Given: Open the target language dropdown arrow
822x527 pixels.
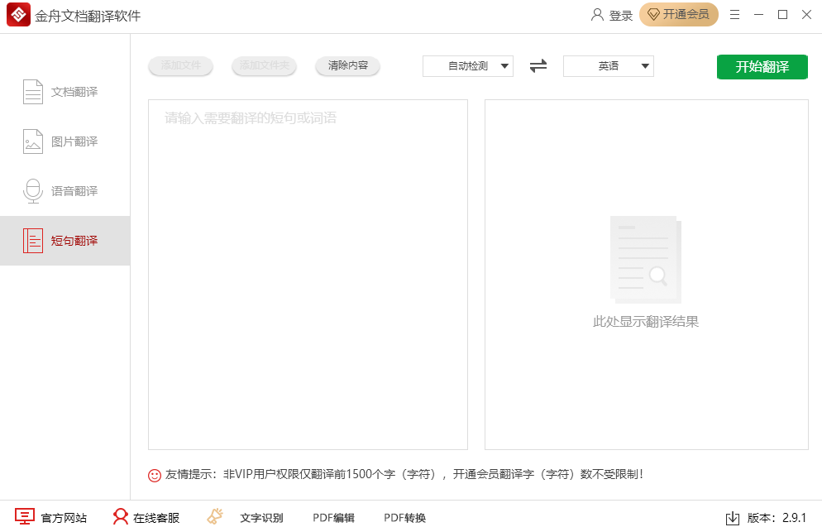Looking at the screenshot, I should point(643,66).
